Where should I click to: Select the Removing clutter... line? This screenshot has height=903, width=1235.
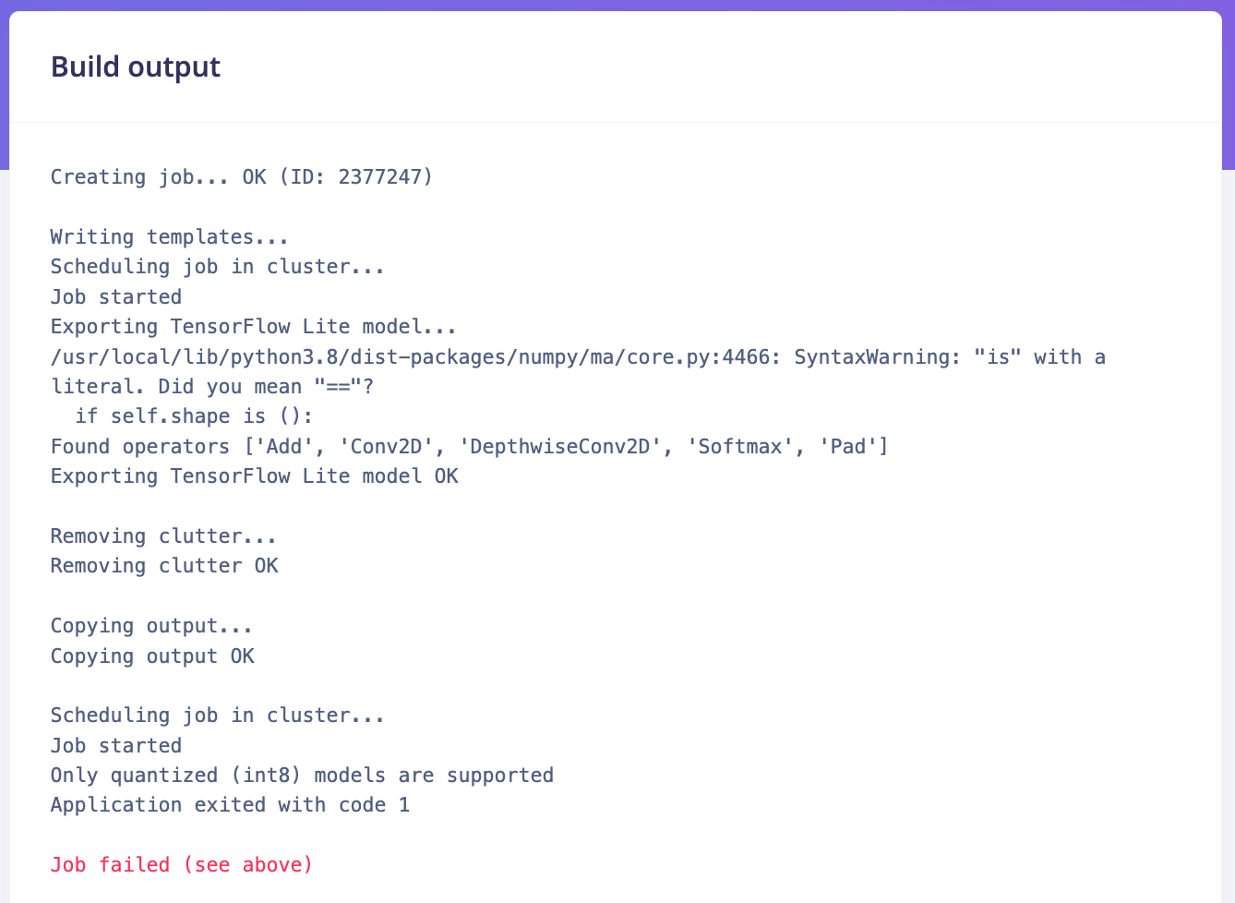pyautogui.click(x=164, y=536)
